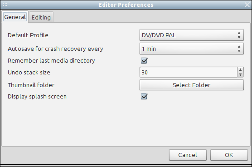252x167 pixels.
Task: Close the Editor Preferences window
Action: click(x=247, y=5)
